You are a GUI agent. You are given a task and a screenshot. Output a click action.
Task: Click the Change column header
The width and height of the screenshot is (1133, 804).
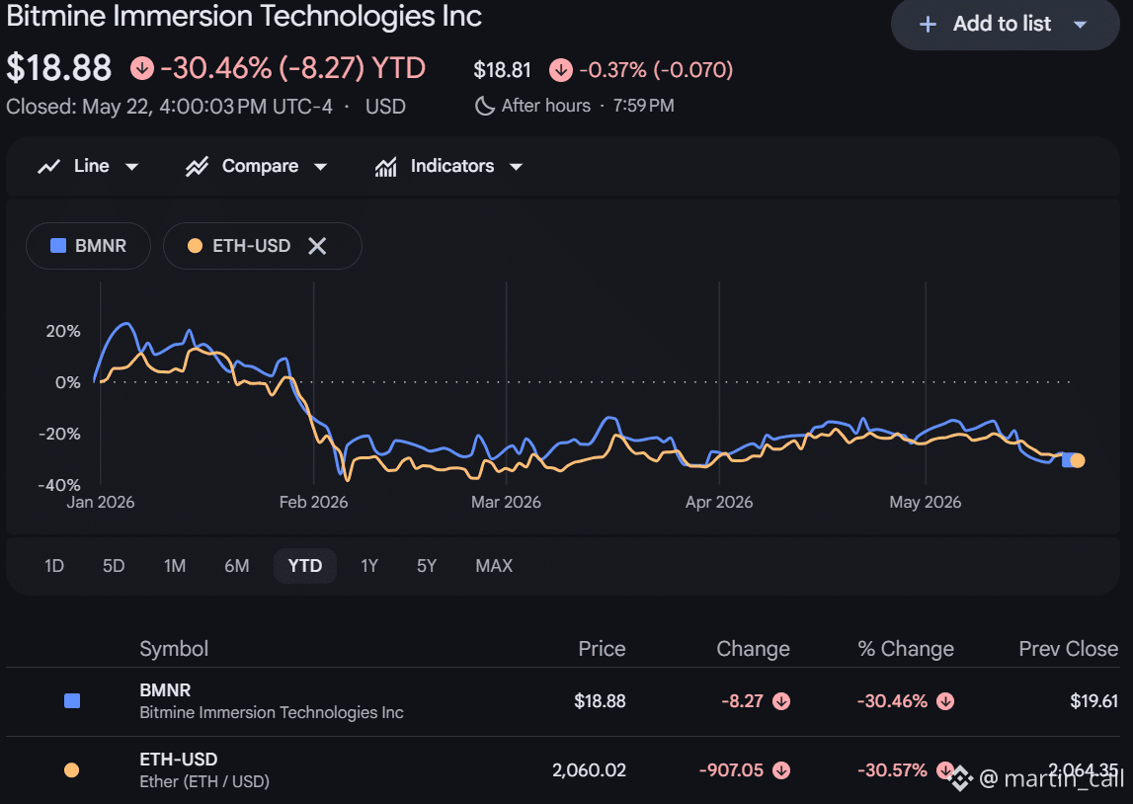(753, 649)
